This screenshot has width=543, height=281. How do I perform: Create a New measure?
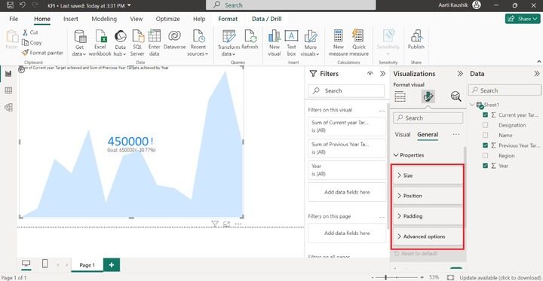[339, 43]
